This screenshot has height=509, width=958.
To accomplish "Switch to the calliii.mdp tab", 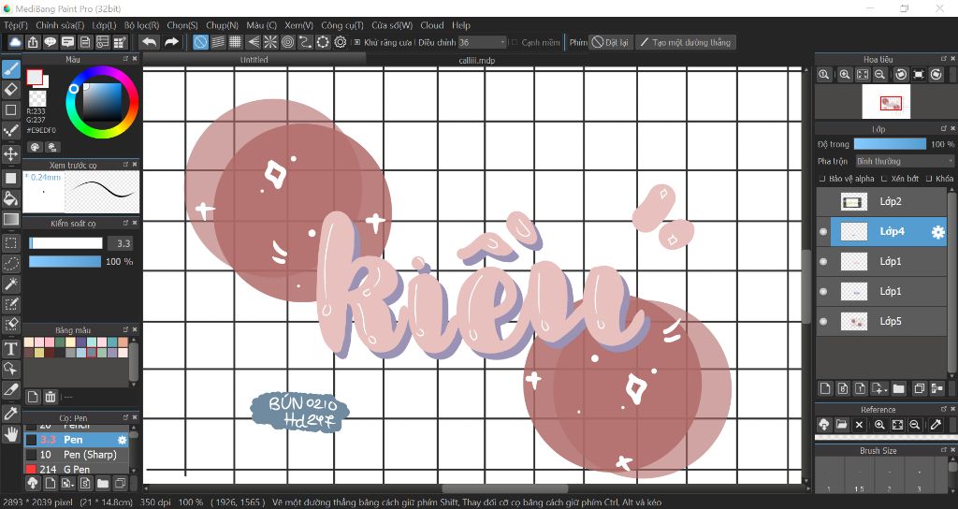I will [476, 60].
